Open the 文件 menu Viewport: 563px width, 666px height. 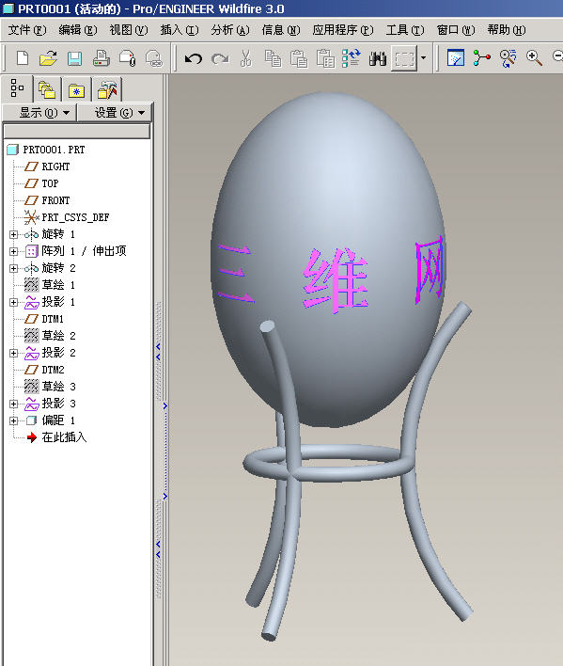tap(27, 30)
